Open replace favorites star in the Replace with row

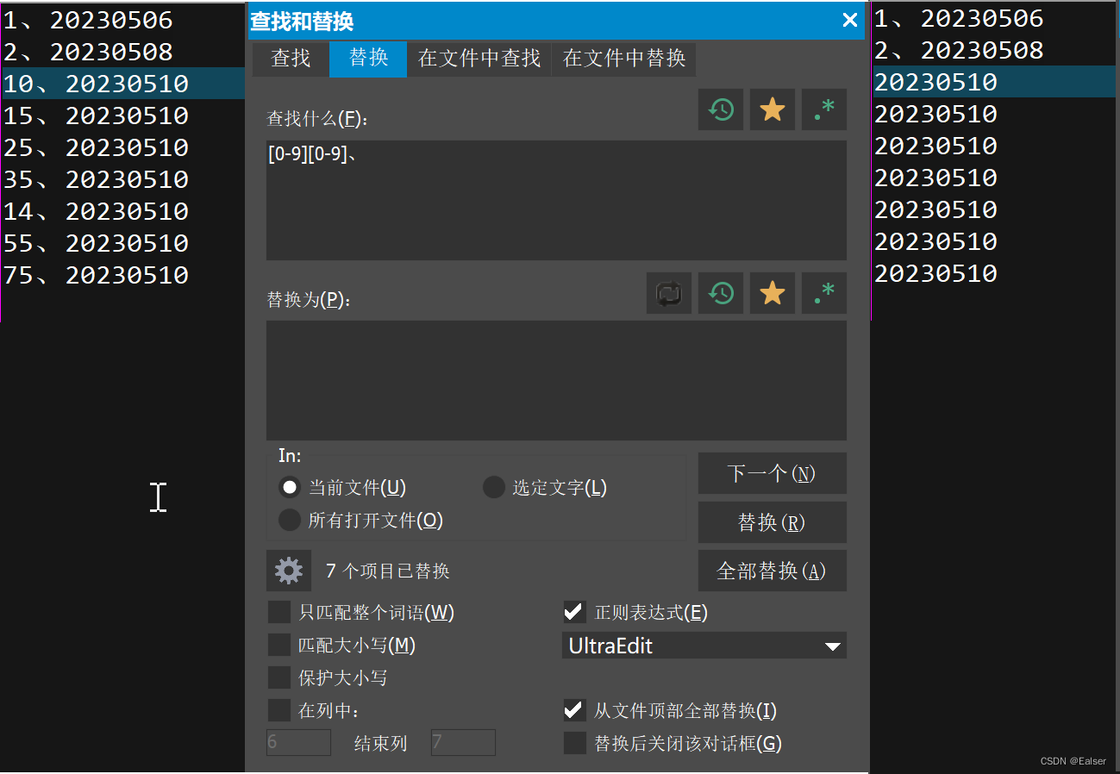(773, 293)
